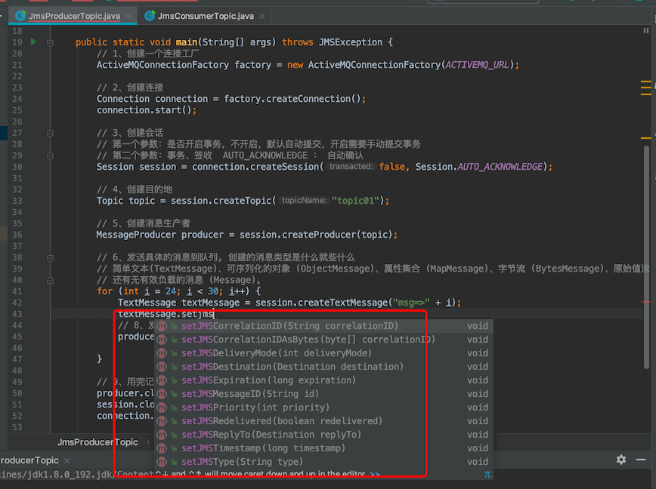Choose setJMSTimestamp(long timestamp) suggestion
This screenshot has width=656, height=489.
coord(324,448)
